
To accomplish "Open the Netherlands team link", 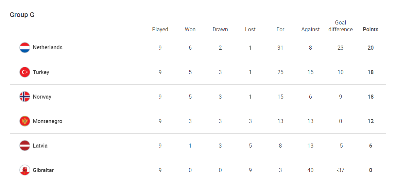I will pos(48,48).
